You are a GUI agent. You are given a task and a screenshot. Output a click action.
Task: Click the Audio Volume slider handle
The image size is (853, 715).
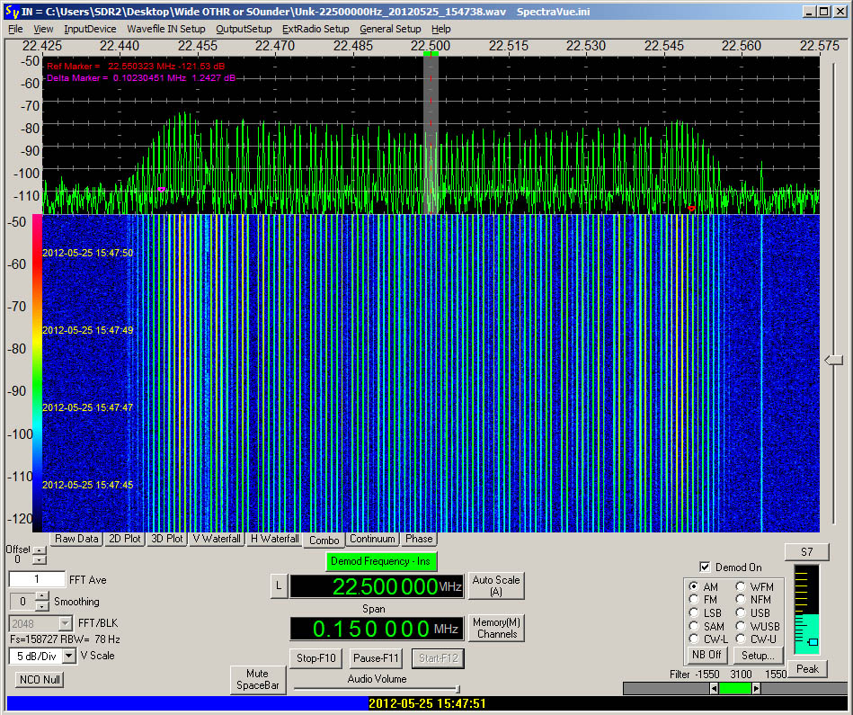(x=457, y=689)
